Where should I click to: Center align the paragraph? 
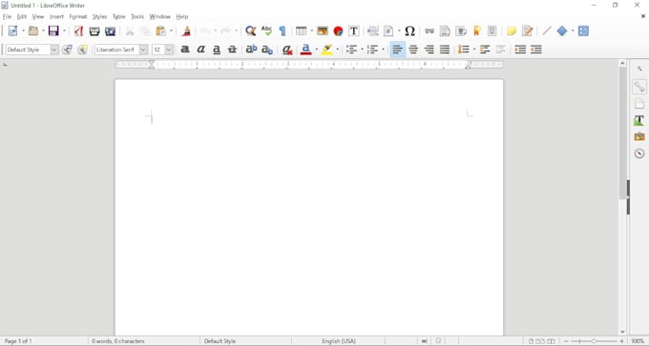click(x=413, y=50)
